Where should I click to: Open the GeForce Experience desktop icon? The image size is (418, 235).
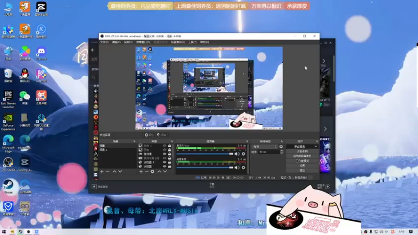coord(8,122)
